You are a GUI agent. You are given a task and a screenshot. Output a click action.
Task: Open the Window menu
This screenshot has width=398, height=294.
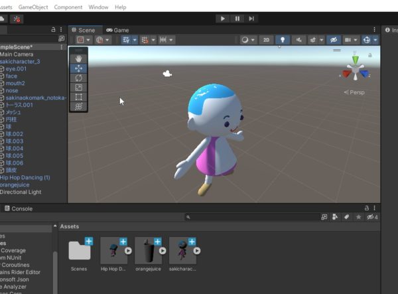(x=98, y=7)
